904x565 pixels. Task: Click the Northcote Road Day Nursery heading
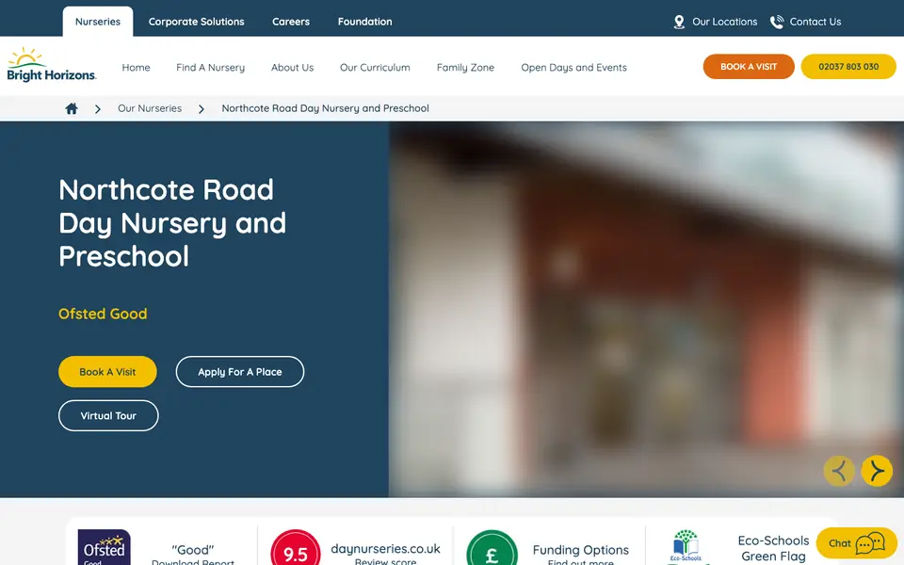click(x=172, y=222)
